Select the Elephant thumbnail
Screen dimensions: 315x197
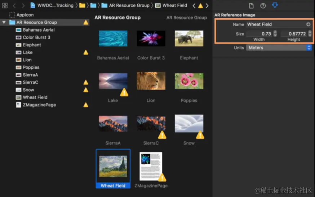189,38
